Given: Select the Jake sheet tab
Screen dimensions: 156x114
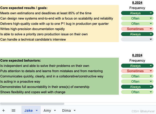Looking at the screenshot, I should click(x=28, y=110).
